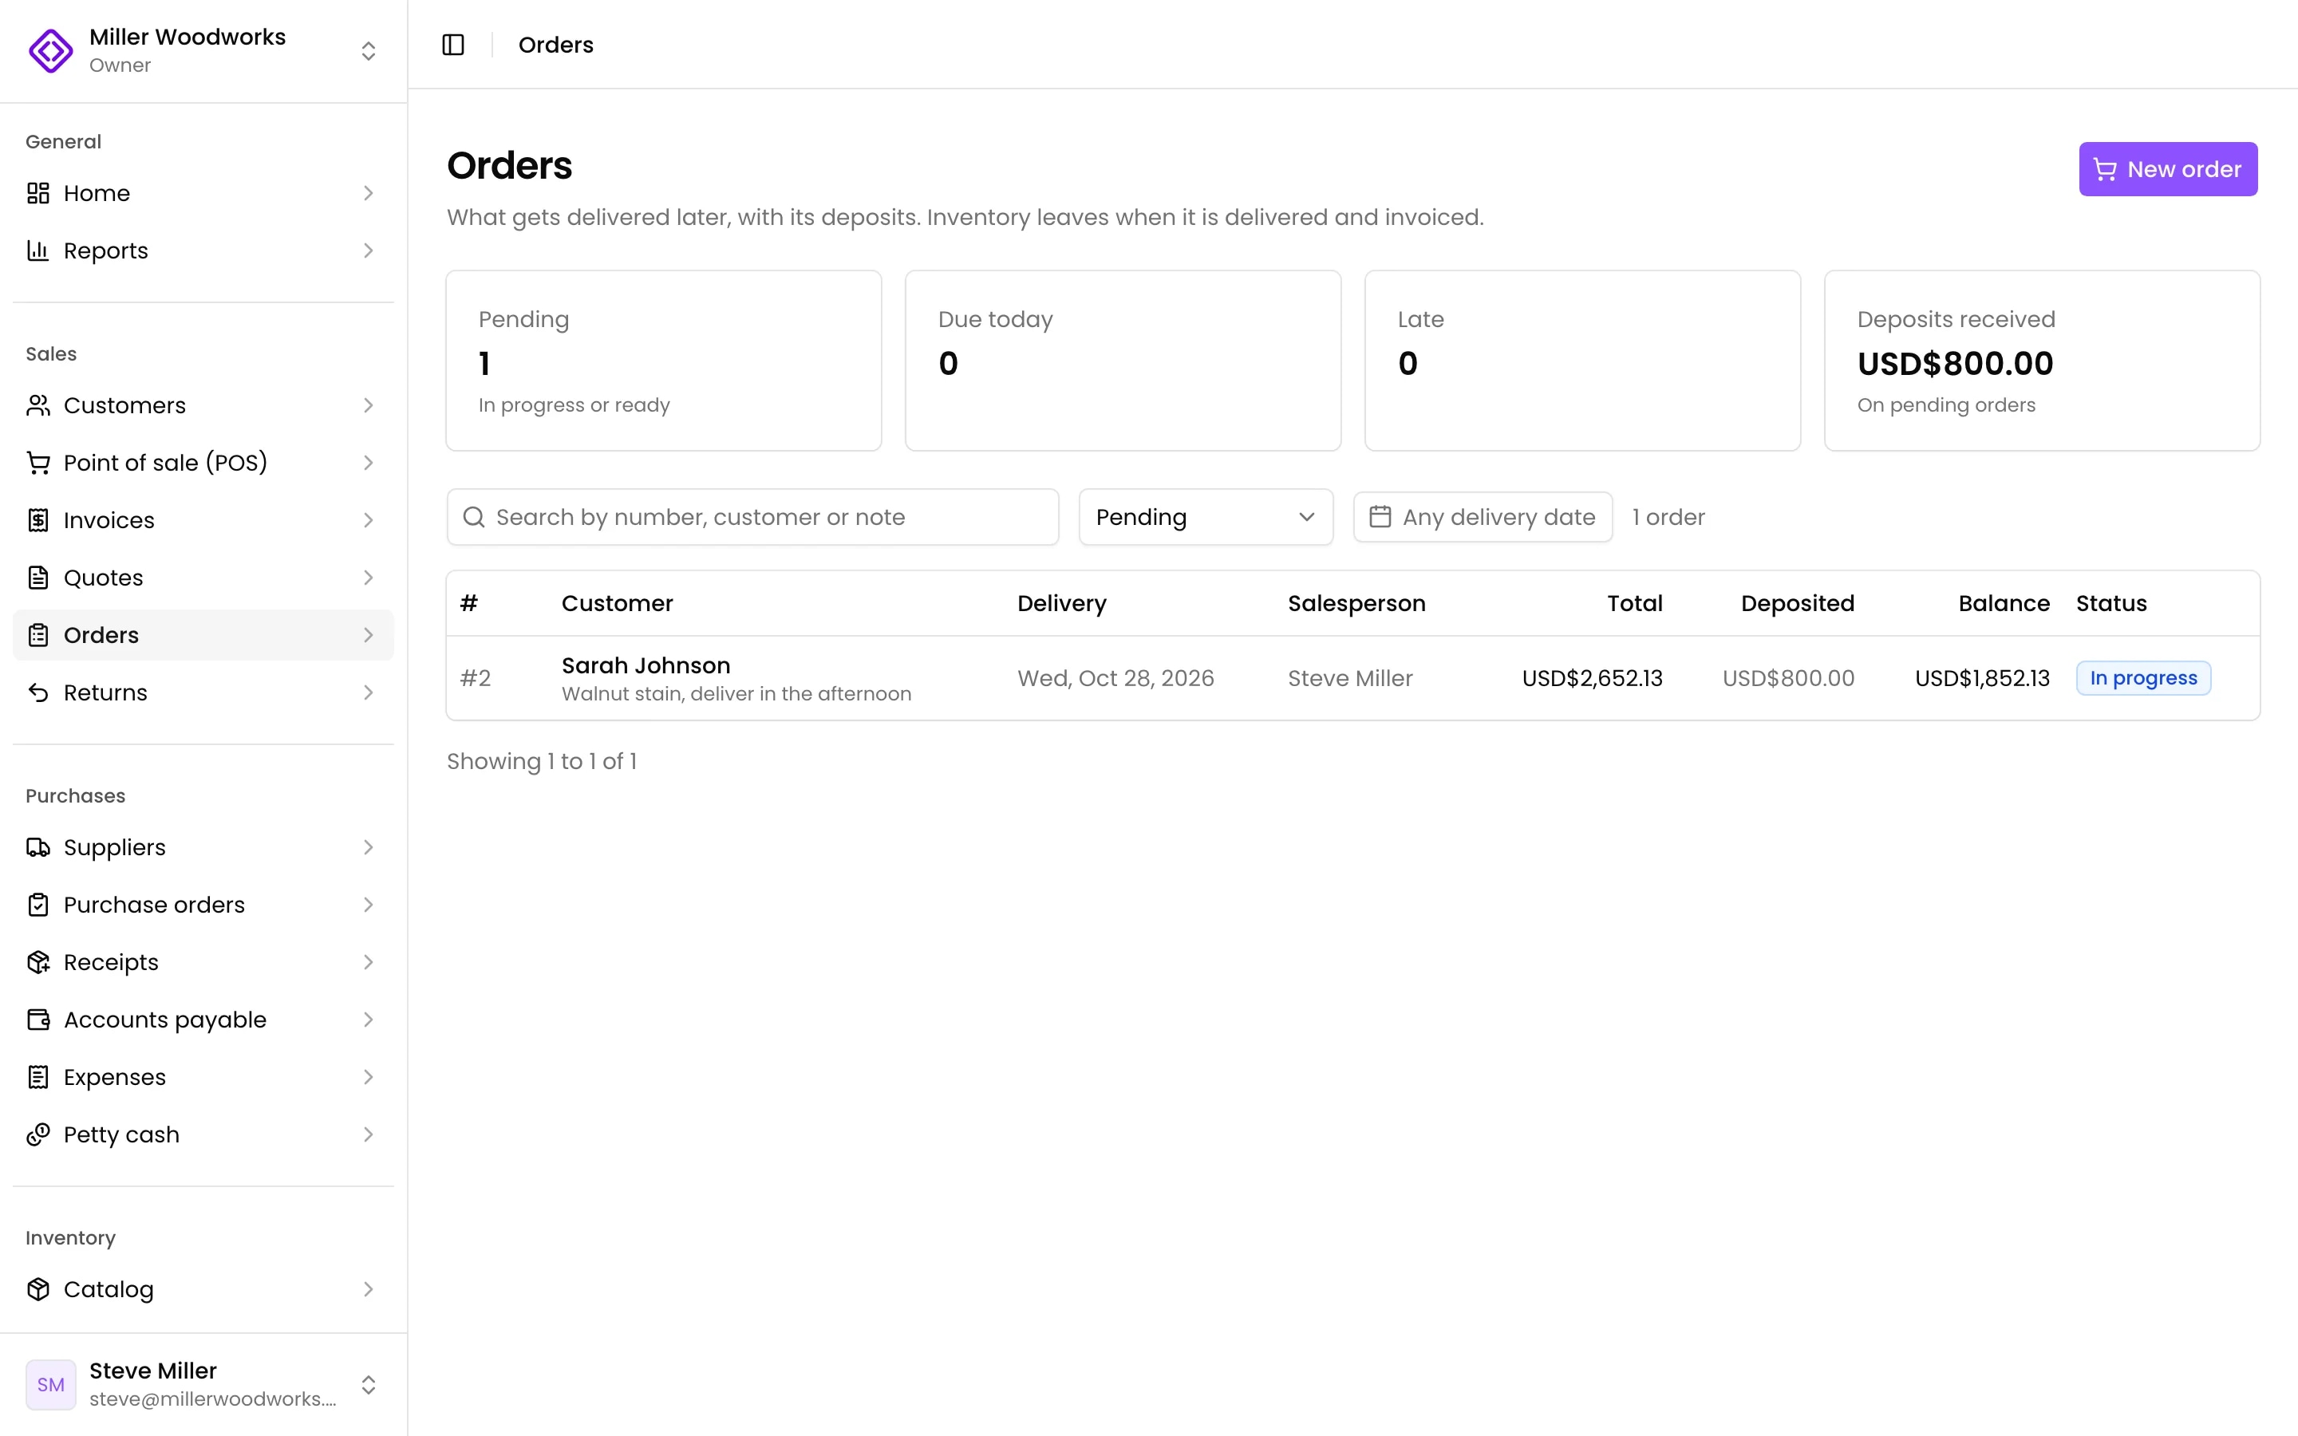The height and width of the screenshot is (1436, 2298).
Task: Open order number #2
Action: click(x=476, y=678)
